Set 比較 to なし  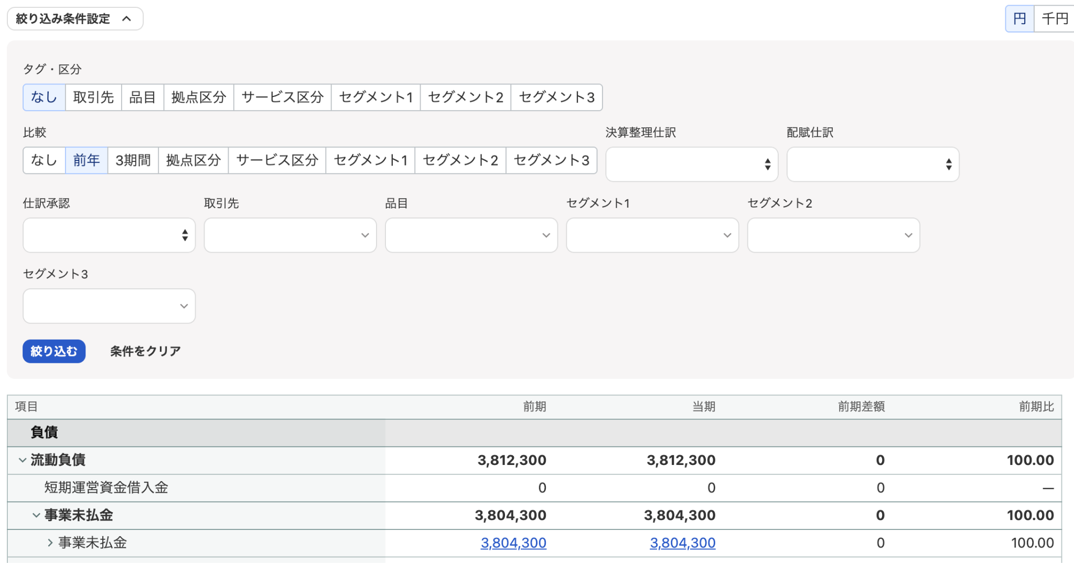[44, 160]
